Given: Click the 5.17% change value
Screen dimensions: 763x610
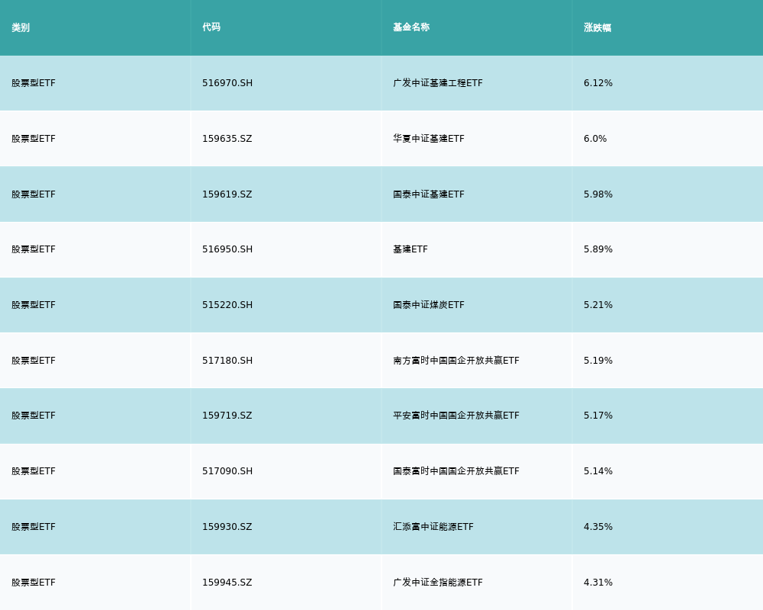Looking at the screenshot, I should 598,416.
